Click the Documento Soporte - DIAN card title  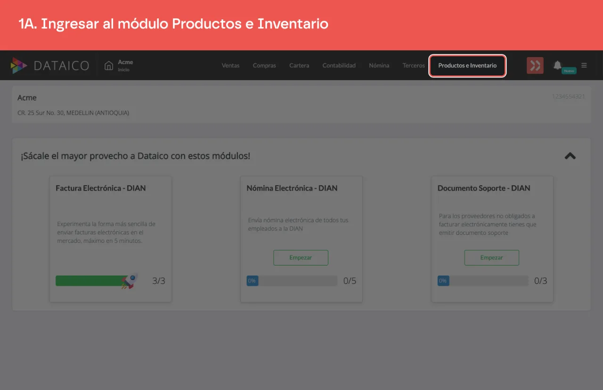[x=484, y=188]
